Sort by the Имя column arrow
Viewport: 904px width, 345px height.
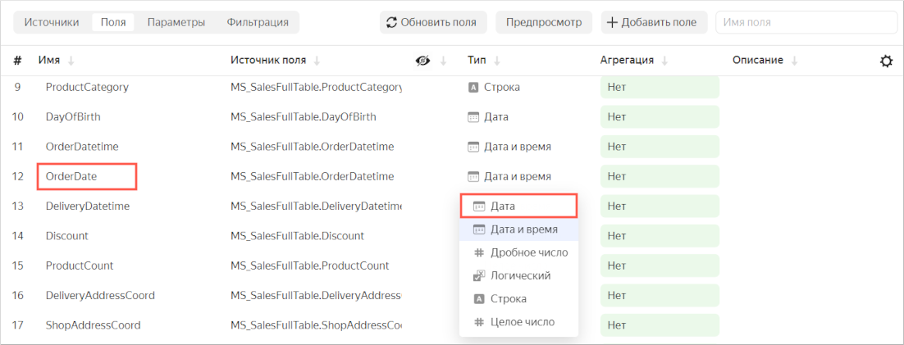[x=71, y=61]
